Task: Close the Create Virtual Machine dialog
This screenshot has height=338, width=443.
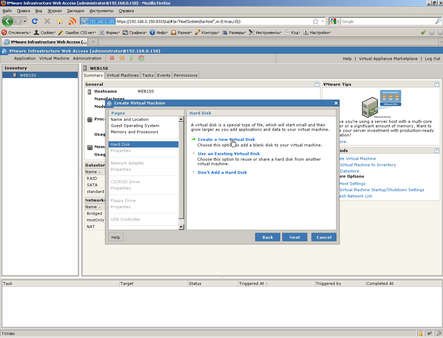Action: 336,103
